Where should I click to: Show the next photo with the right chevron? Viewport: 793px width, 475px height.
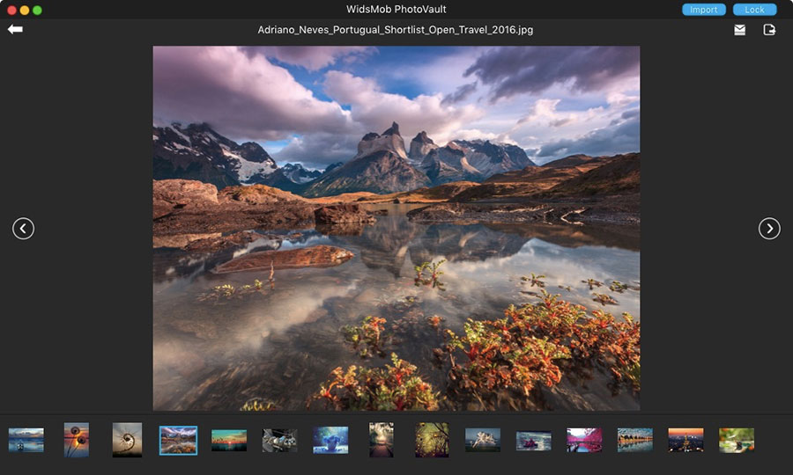click(x=769, y=229)
